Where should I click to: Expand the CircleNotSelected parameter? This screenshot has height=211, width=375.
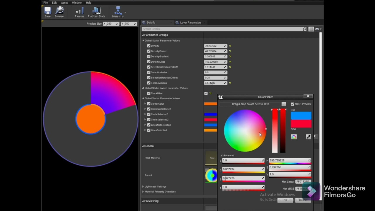coord(145,109)
